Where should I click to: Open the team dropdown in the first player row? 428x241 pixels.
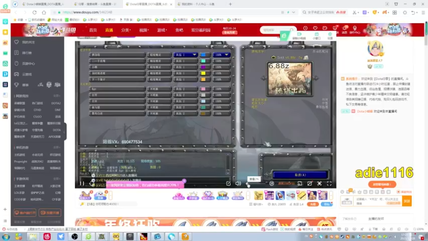click(x=185, y=55)
